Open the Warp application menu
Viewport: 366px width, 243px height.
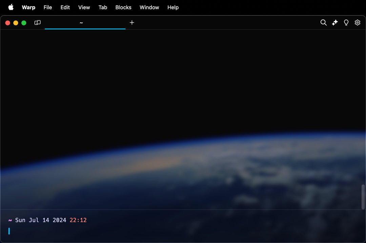28,7
